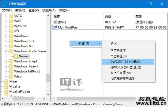Click values pane horizontal scroll left arrow
The image size is (168, 107).
coord(54,99)
